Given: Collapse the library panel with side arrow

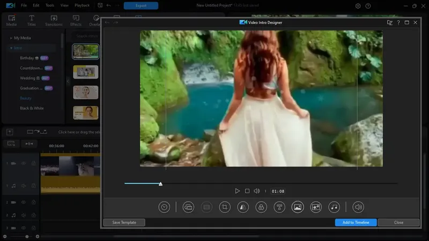Looking at the screenshot, I should pos(68,80).
